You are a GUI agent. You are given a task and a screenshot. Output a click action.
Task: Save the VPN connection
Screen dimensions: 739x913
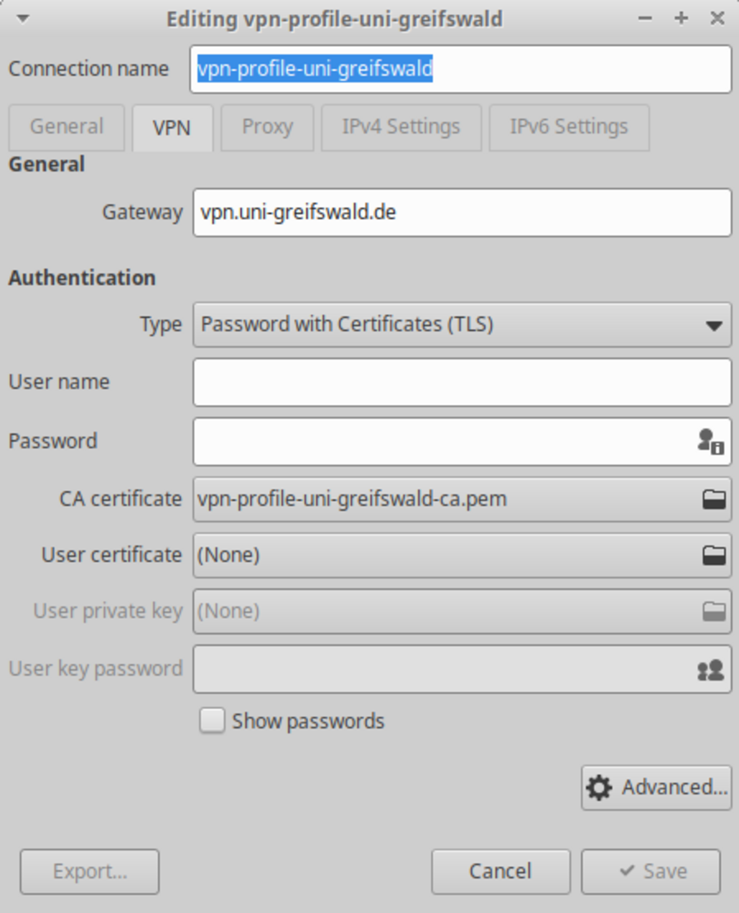[x=652, y=871]
